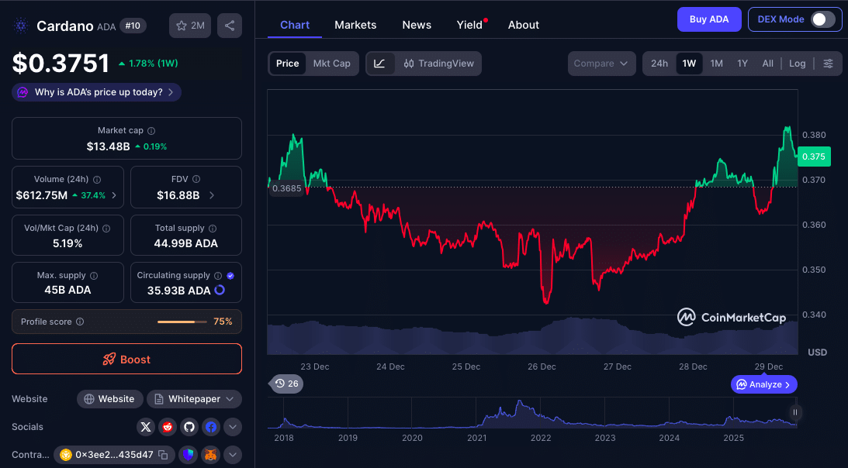Open the Compare dropdown

pos(601,64)
